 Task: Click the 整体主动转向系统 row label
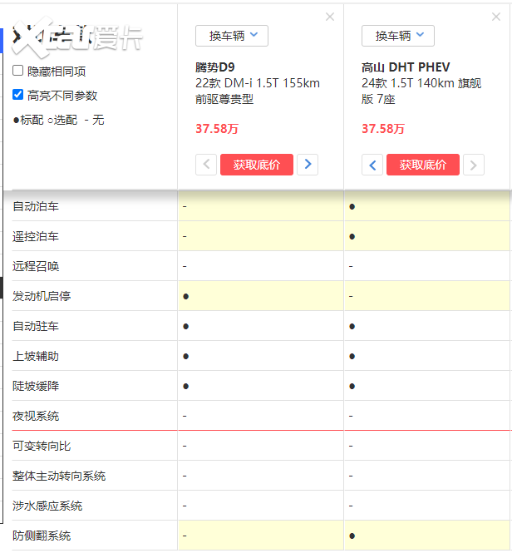point(59,476)
